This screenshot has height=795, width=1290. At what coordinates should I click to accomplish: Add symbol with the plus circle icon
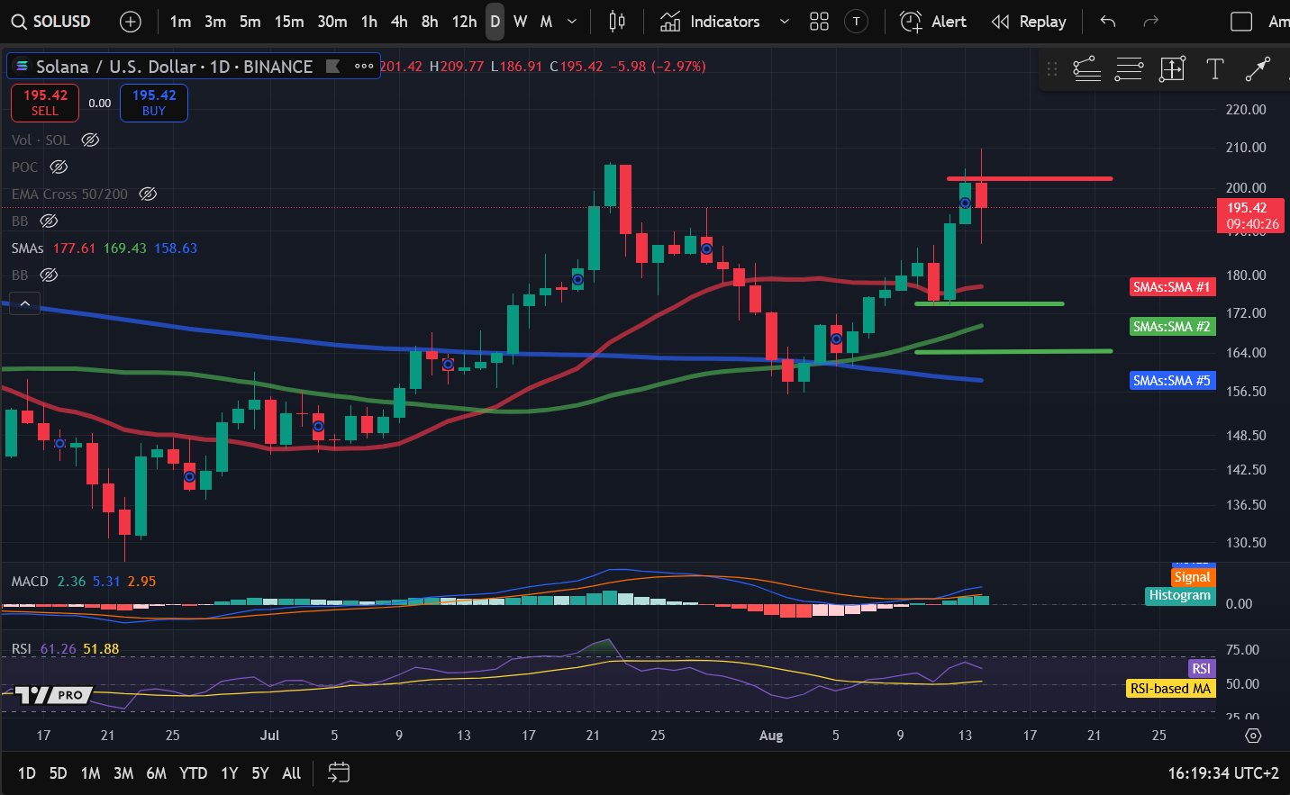coord(131,22)
